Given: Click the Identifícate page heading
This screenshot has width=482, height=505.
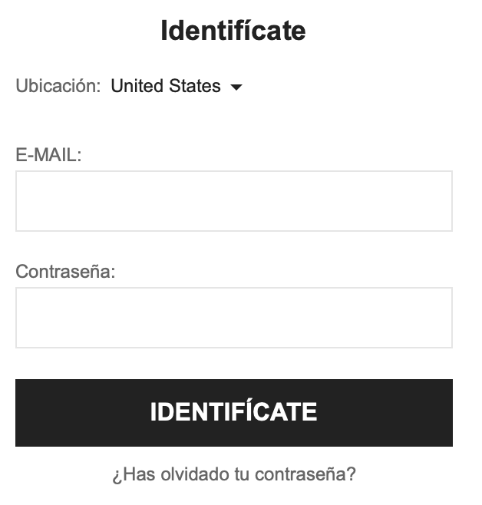Looking at the screenshot, I should click(x=233, y=31).
